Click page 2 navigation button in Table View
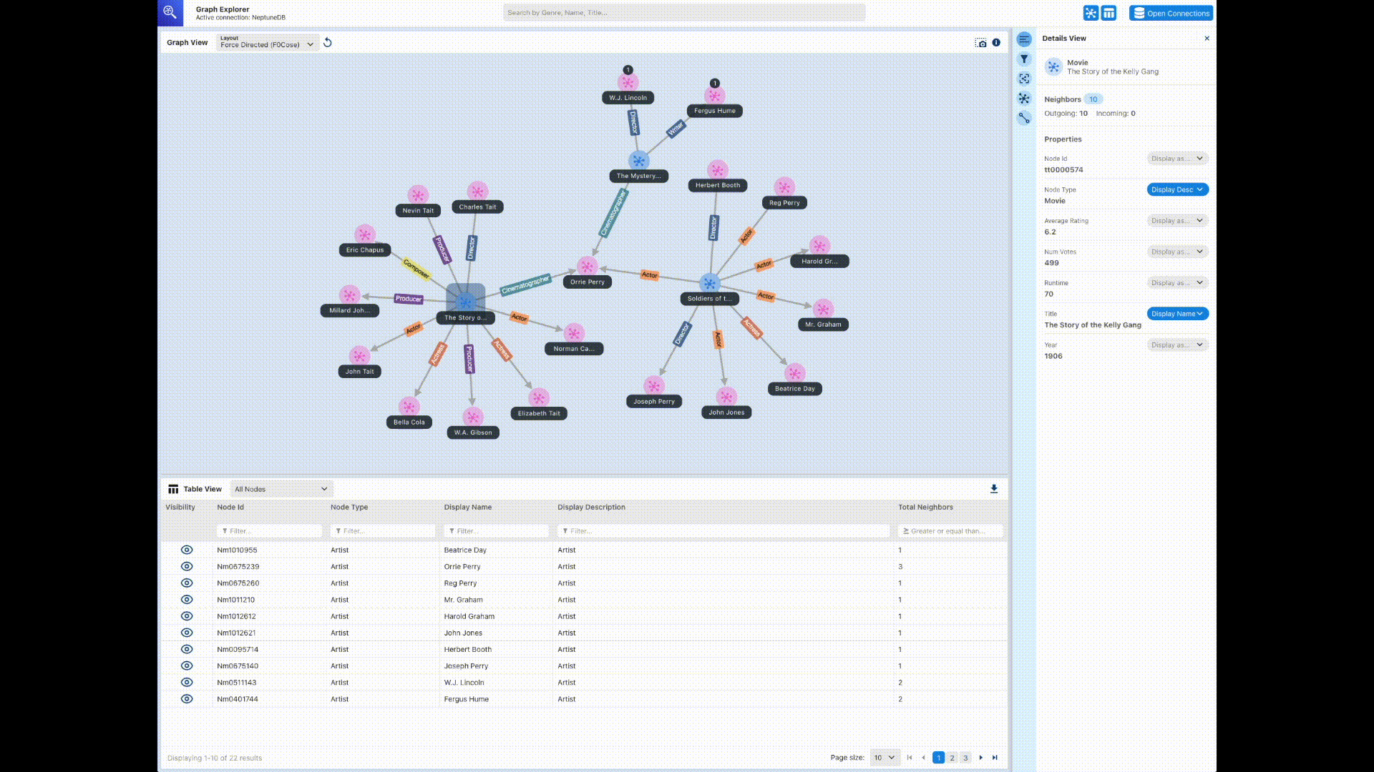Screen dimensions: 1374x772 952,757
